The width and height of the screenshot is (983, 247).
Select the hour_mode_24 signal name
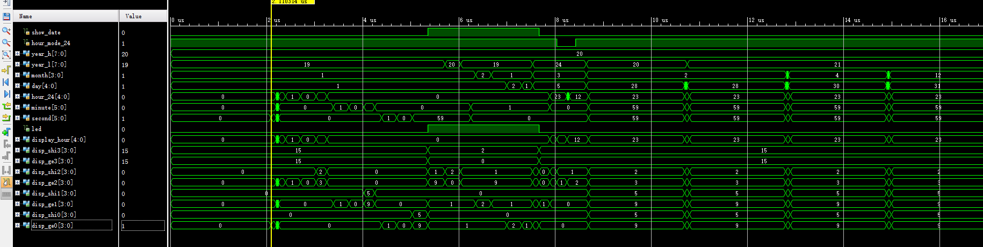click(51, 43)
